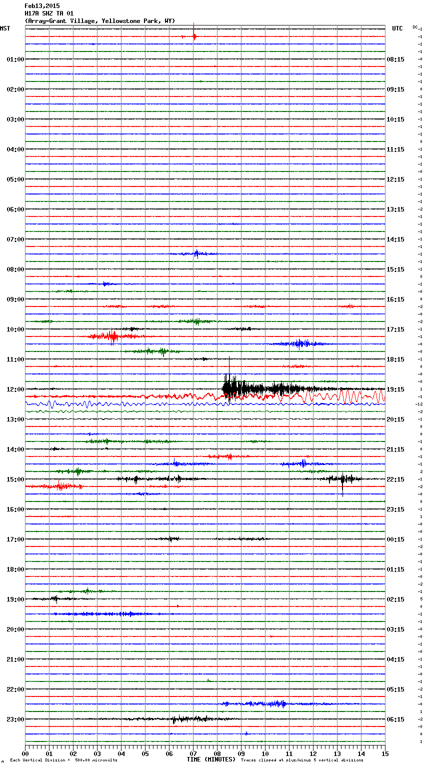Image resolution: width=425 pixels, height=767 pixels.
Task: Select the 19:00 MST time label
Action: (15, 599)
